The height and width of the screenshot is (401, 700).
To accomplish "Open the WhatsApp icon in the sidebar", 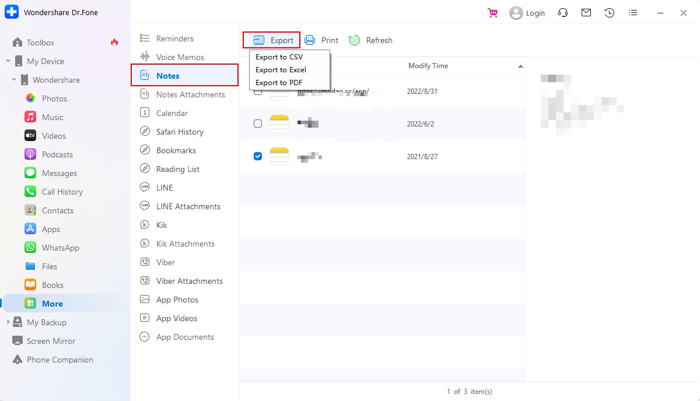I will point(30,248).
